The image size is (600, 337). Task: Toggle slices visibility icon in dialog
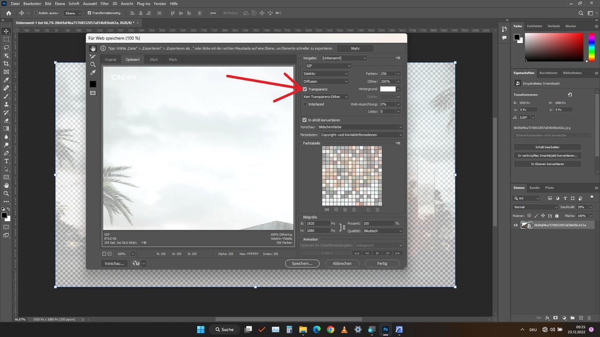[93, 93]
